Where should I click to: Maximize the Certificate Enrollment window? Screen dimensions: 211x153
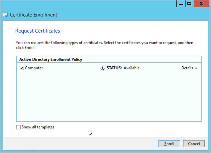[x=189, y=4]
